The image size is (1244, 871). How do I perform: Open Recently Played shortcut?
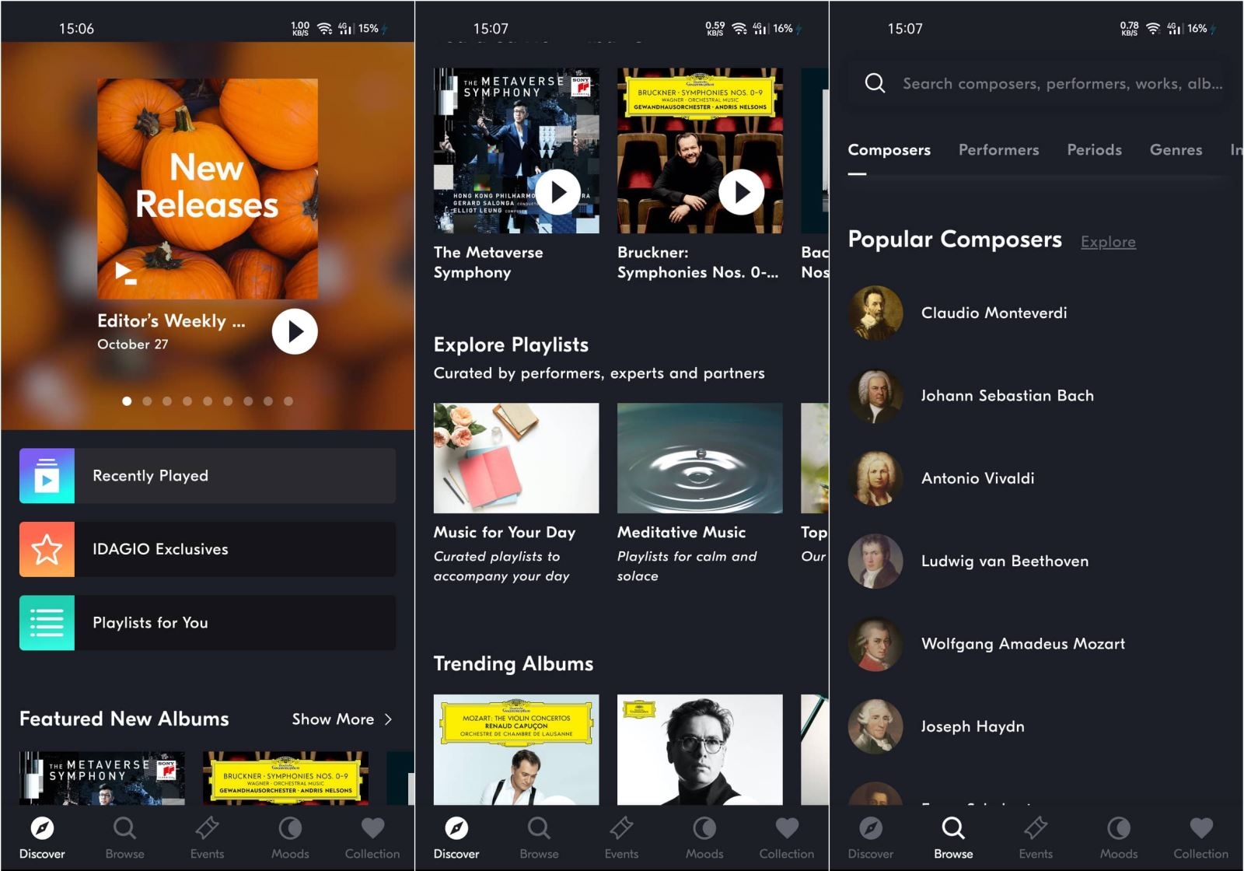[208, 476]
